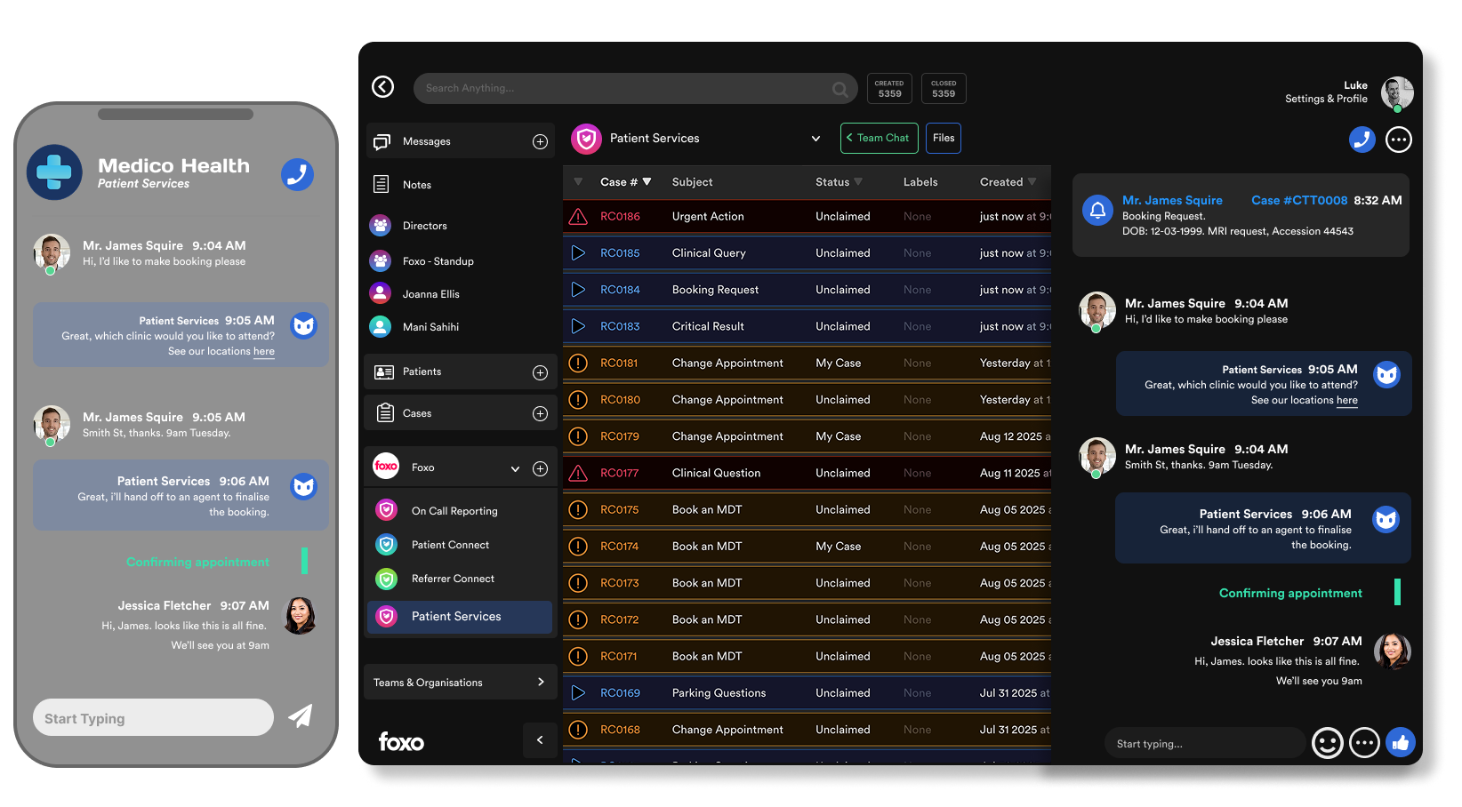The height and width of the screenshot is (807, 1462).
Task: Click warning icon on RC0186 row
Action: 578,216
